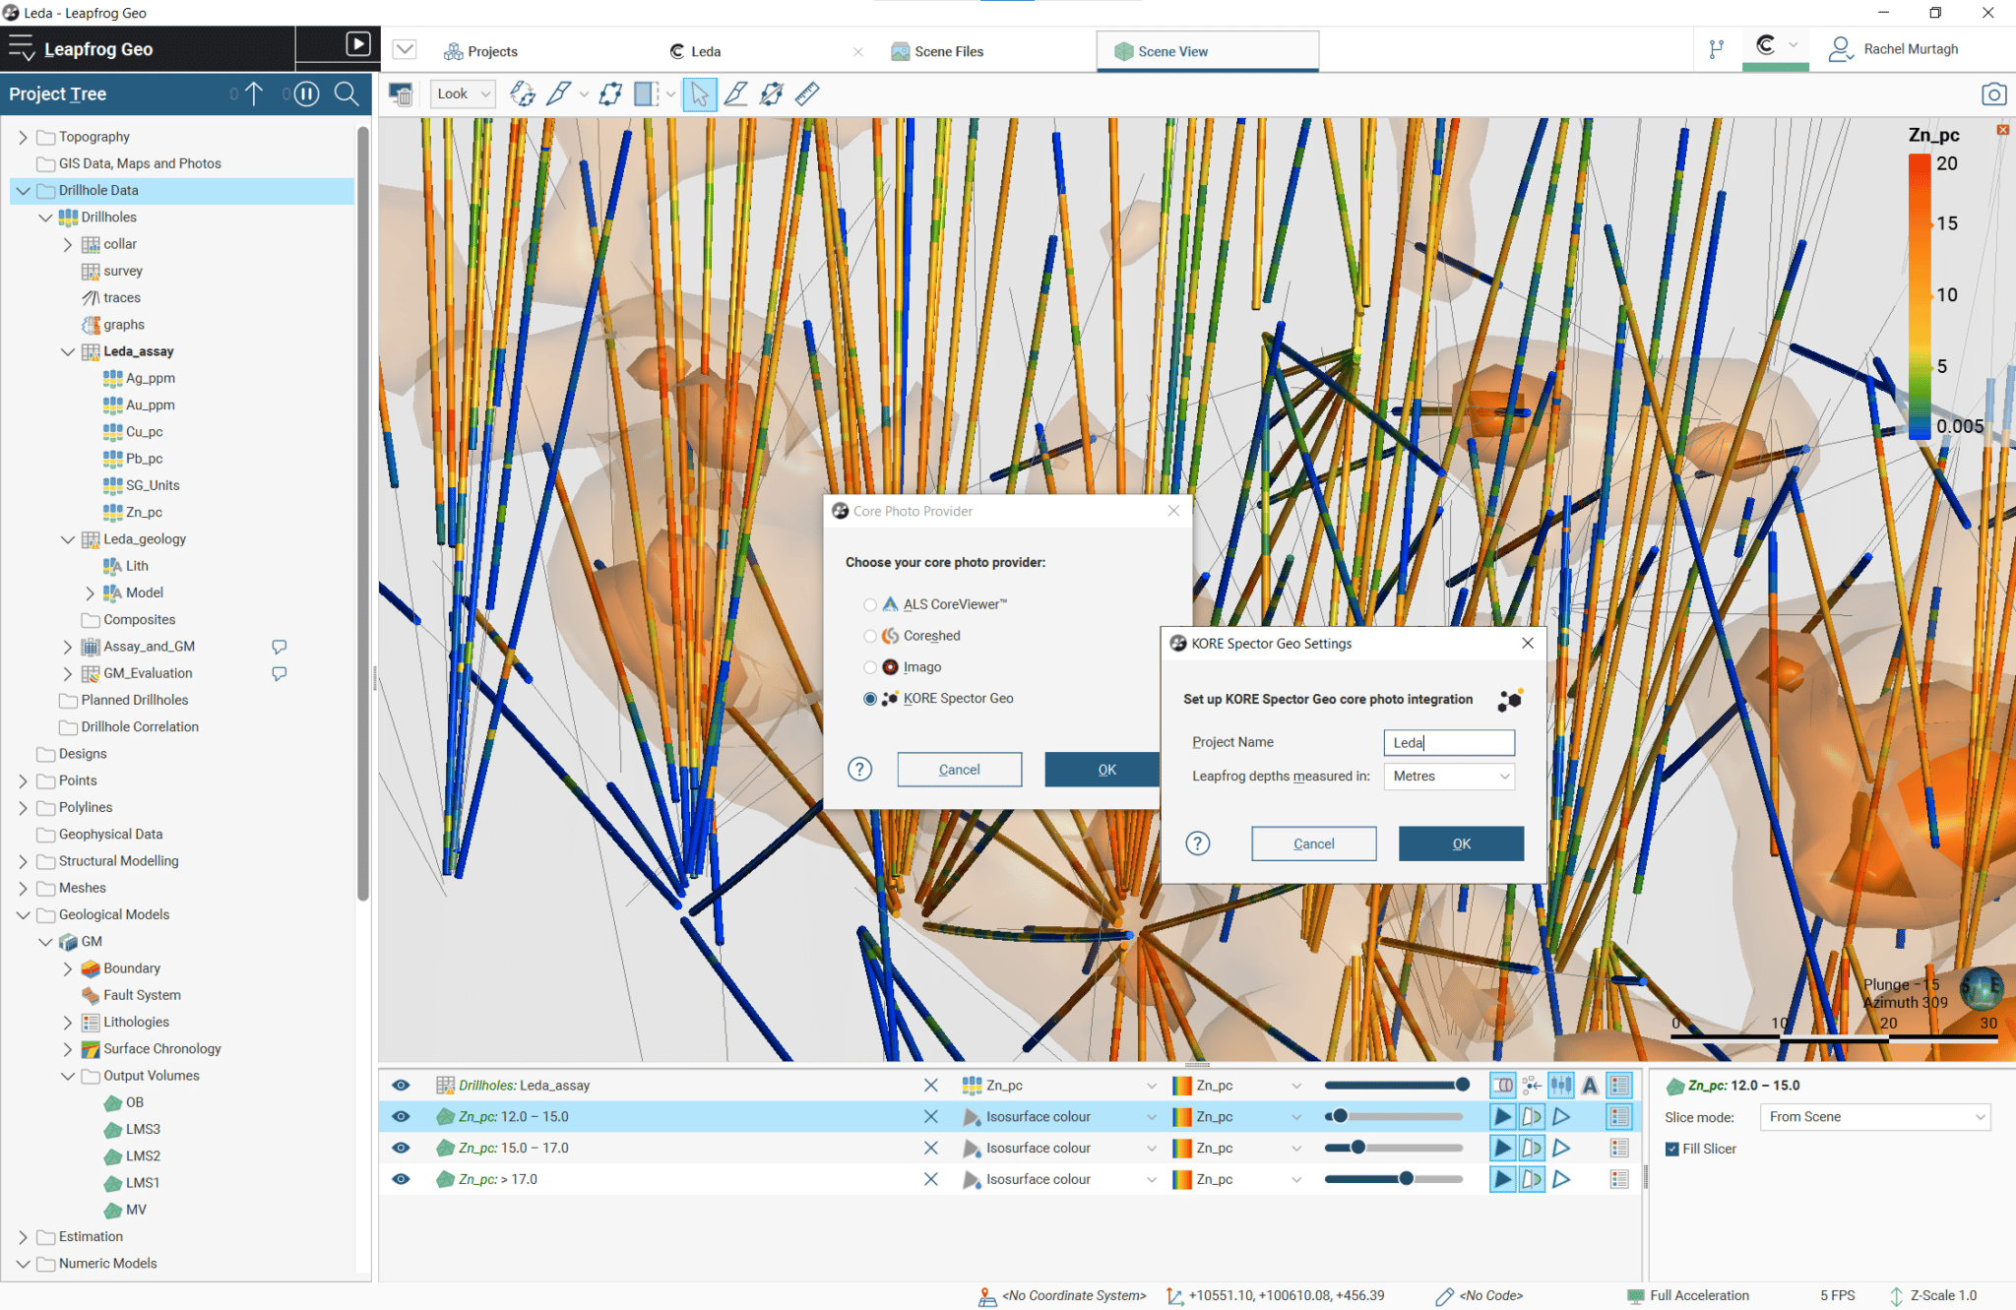
Task: Click the Z-Scale 1.0 status item
Action: point(1933,1295)
